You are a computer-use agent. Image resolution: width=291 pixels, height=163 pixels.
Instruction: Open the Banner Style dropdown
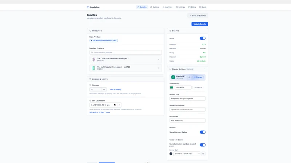(x=187, y=154)
